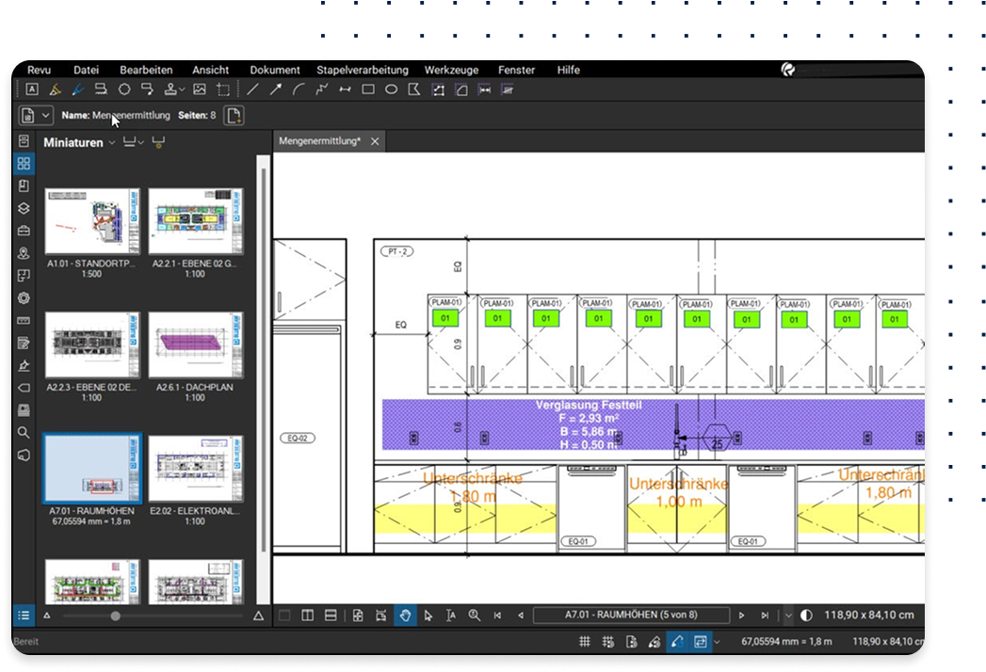The width and height of the screenshot is (986, 672).
Task: Select the Dimension line tool
Action: (x=345, y=89)
